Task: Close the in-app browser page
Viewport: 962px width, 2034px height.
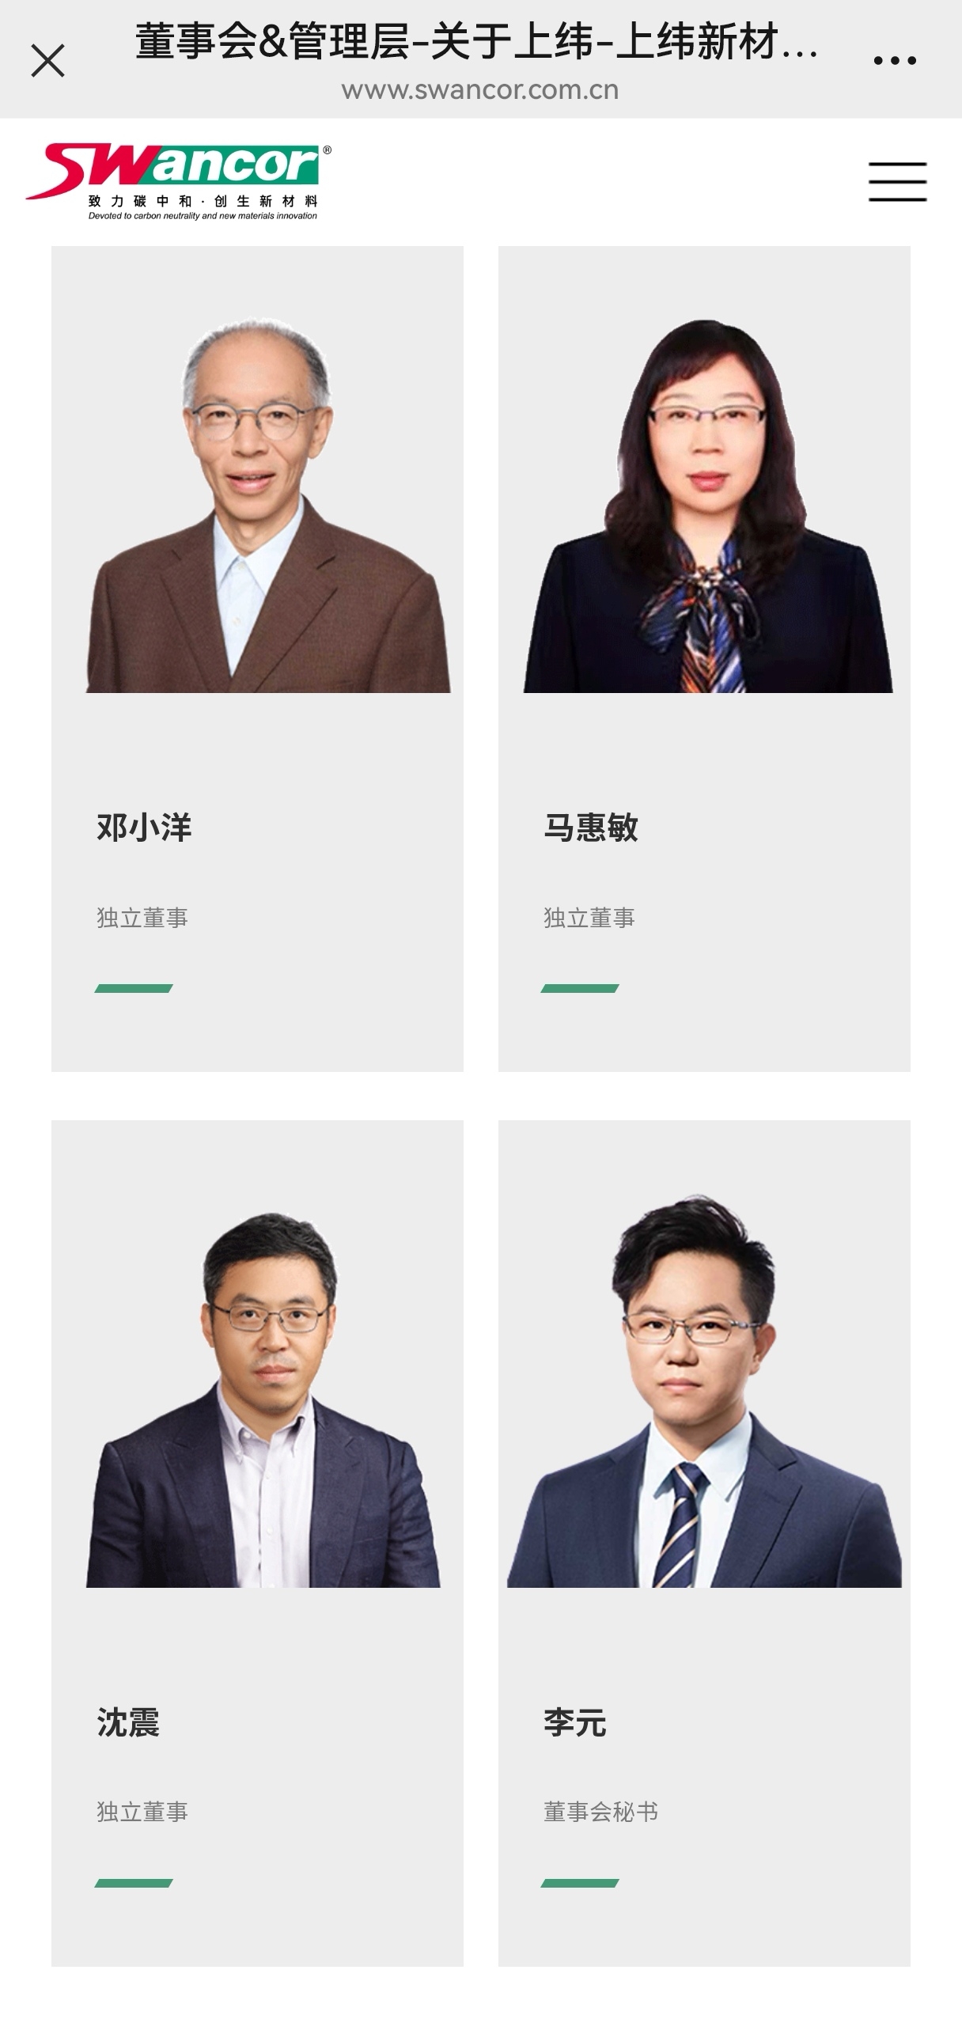Action: [47, 61]
